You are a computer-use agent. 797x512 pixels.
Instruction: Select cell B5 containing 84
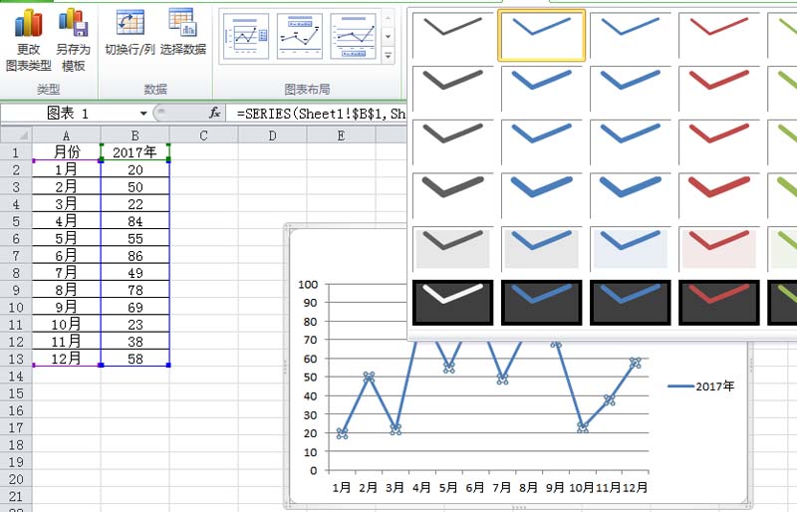(x=135, y=221)
